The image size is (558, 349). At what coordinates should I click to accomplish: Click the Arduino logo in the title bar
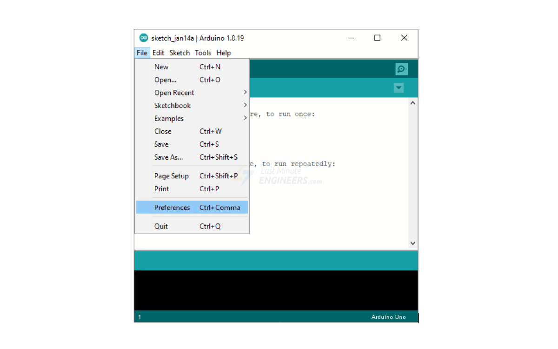point(144,38)
